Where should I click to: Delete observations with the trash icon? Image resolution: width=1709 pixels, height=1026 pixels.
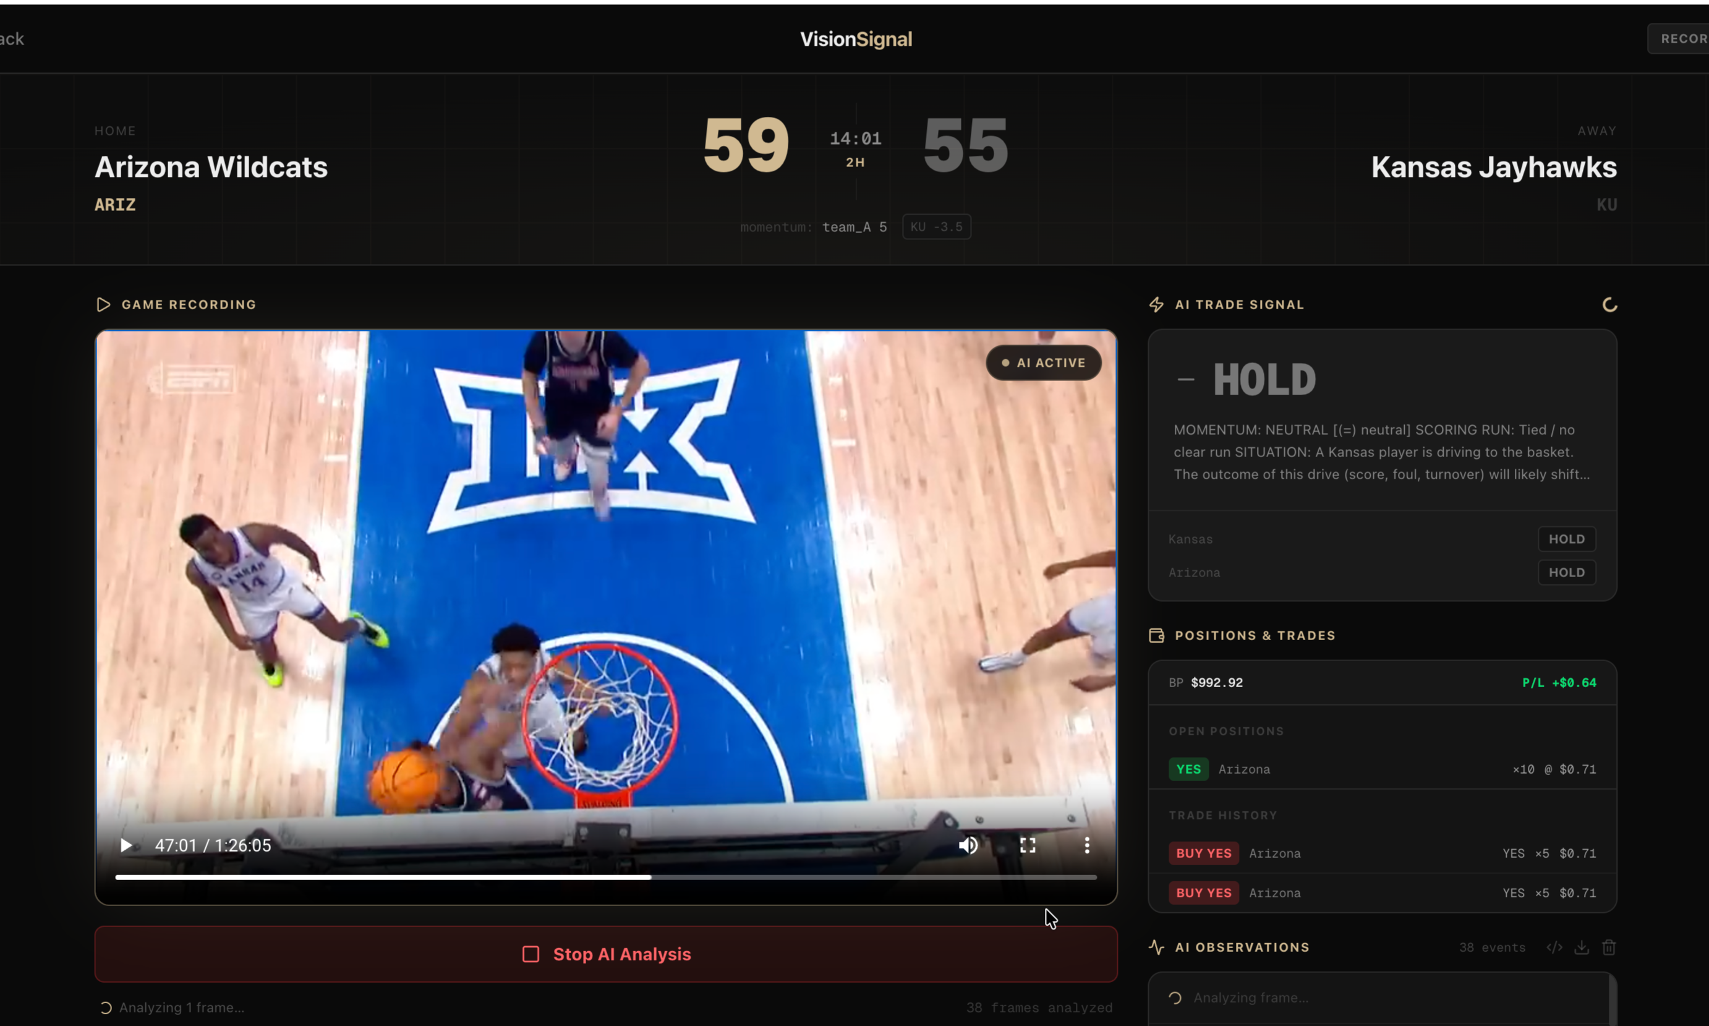(x=1609, y=947)
